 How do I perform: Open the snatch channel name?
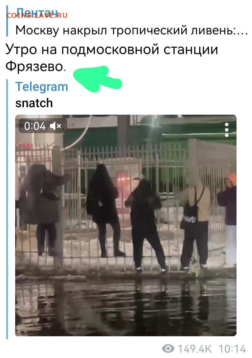pyautogui.click(x=34, y=103)
